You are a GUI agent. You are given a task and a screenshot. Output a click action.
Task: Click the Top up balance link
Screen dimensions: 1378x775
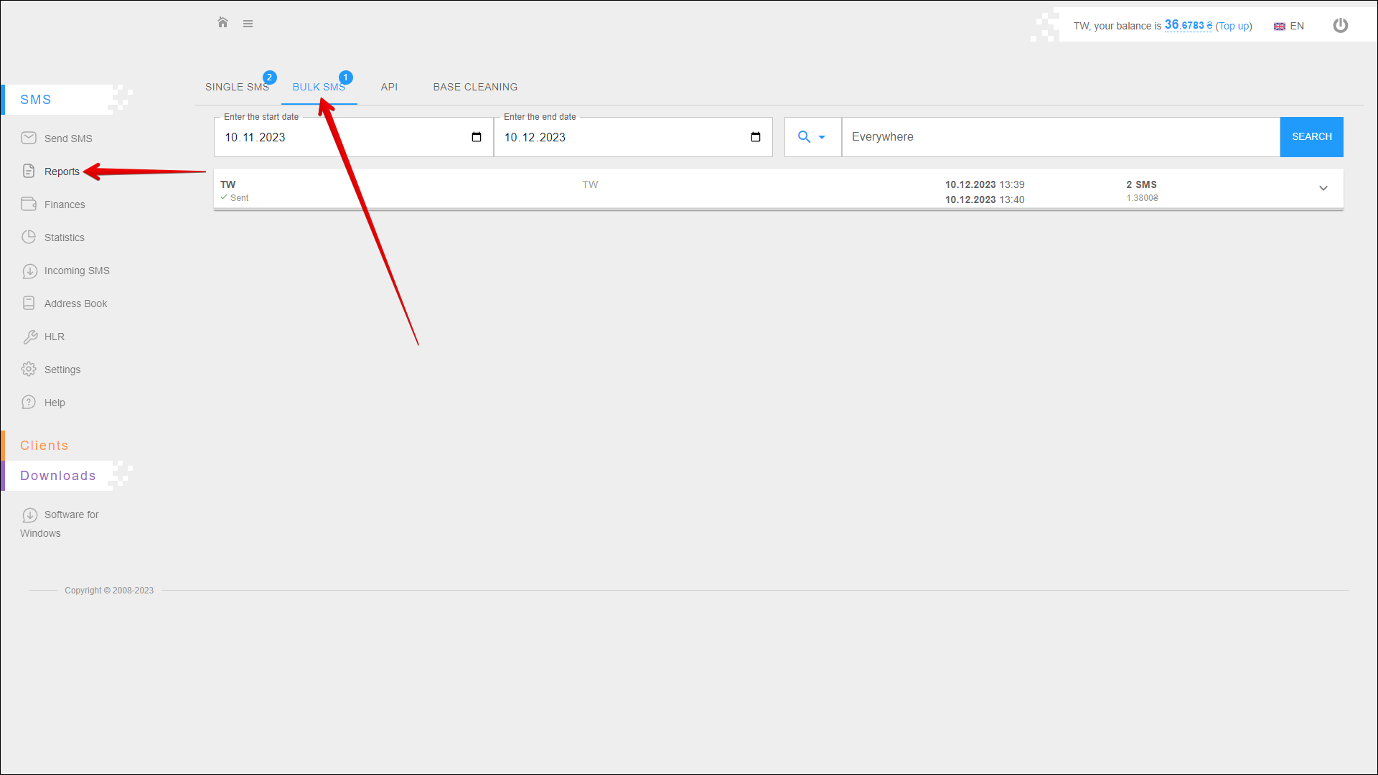coord(1233,27)
